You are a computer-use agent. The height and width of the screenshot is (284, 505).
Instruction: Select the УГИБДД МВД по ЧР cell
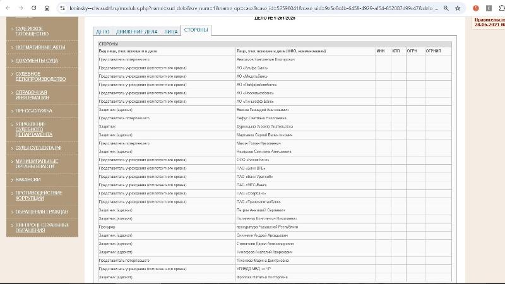pos(306,269)
